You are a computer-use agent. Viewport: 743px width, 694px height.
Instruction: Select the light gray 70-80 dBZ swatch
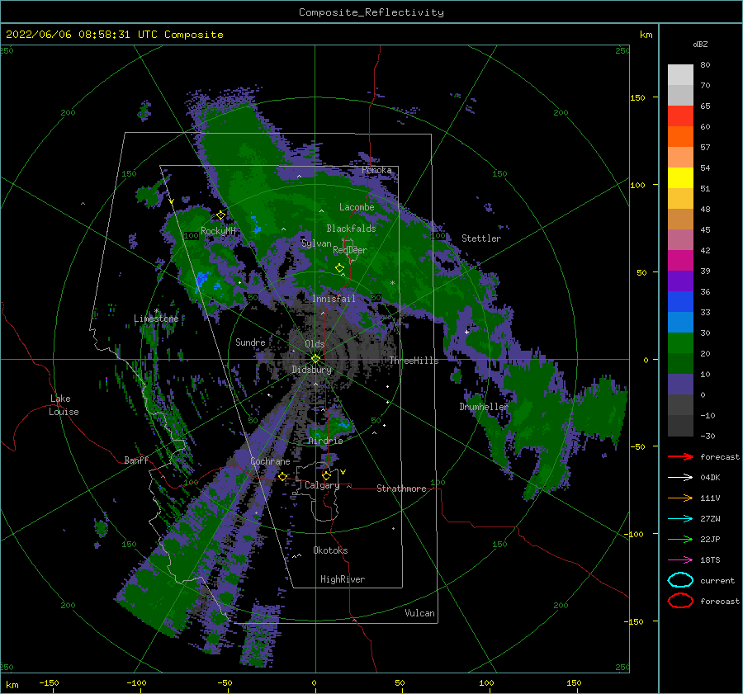680,74
